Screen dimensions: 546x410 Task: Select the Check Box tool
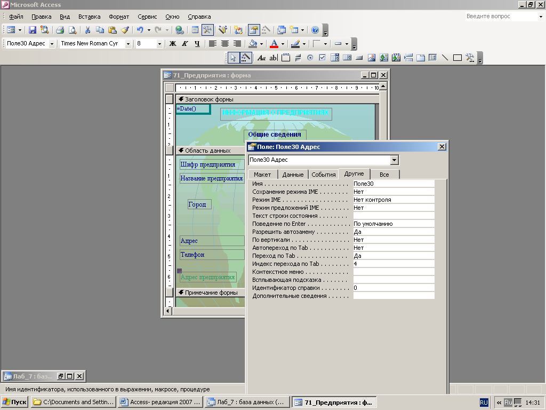(x=323, y=58)
